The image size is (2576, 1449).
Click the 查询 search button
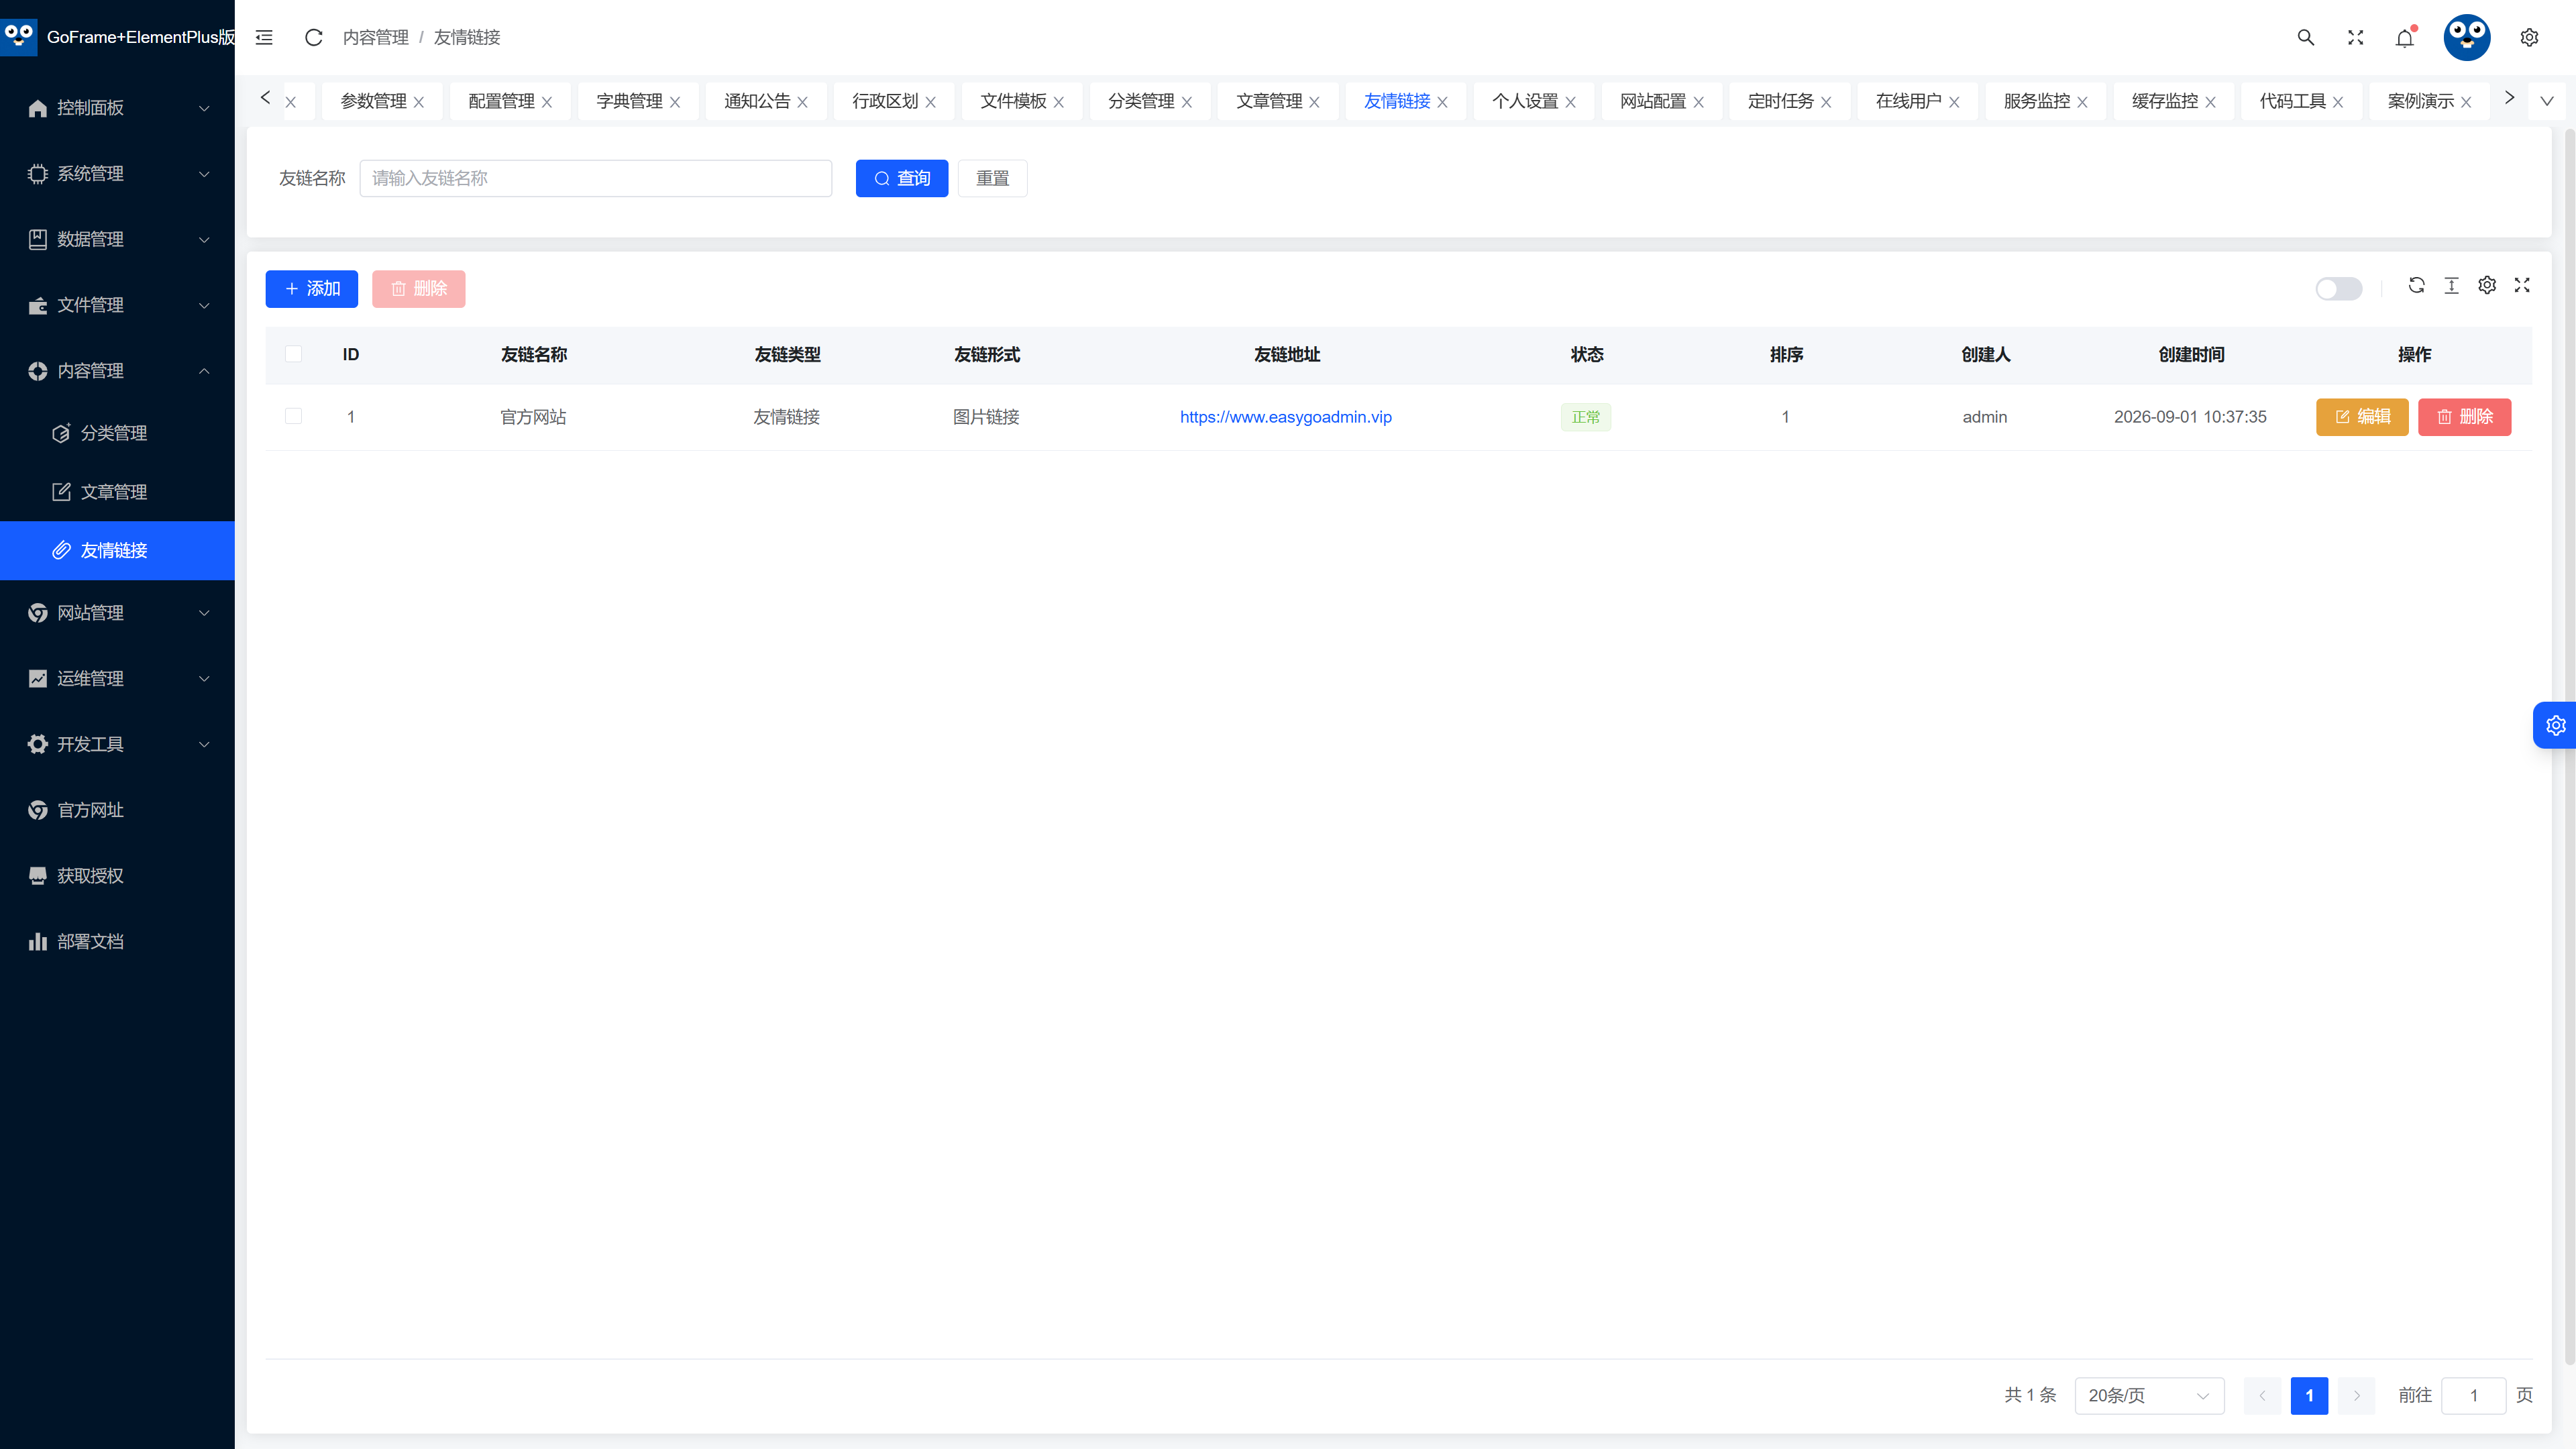click(x=902, y=178)
